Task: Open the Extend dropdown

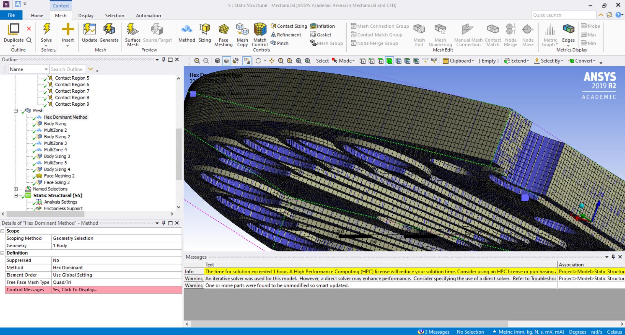Action: coord(517,61)
